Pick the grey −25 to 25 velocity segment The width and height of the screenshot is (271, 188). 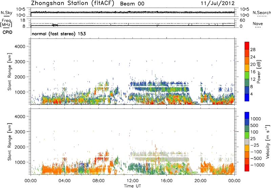click(x=247, y=142)
